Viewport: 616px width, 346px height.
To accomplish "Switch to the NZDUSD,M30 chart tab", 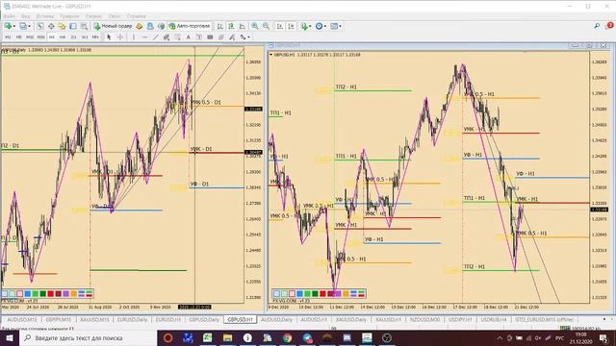I will pyautogui.click(x=424, y=320).
